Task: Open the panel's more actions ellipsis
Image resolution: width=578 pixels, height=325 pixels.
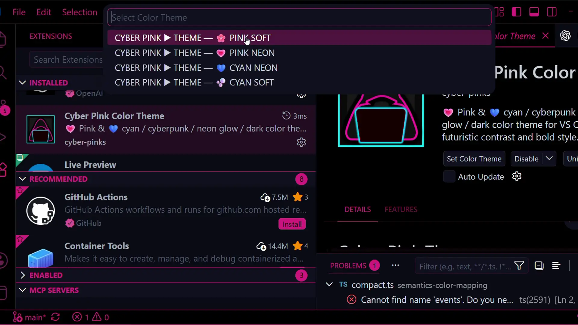Action: coord(395,265)
